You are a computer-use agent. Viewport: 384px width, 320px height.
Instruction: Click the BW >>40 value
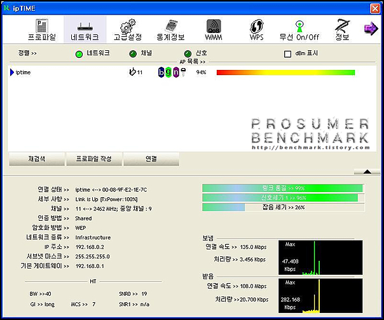coord(41,294)
